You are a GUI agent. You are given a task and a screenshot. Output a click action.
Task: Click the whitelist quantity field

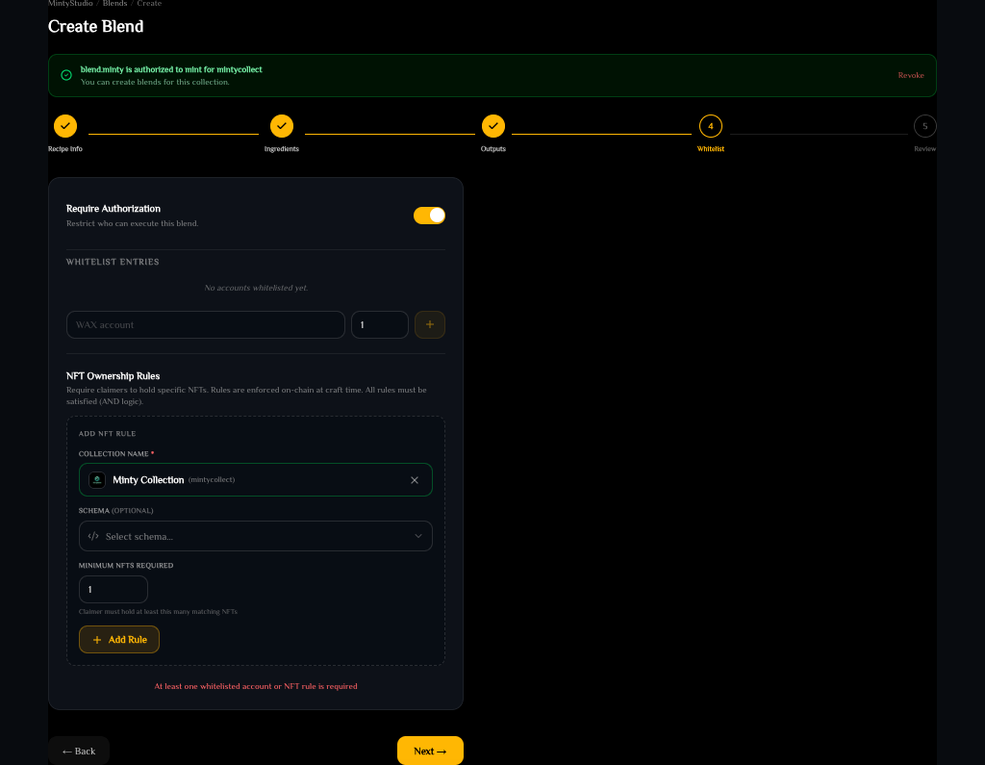click(379, 325)
